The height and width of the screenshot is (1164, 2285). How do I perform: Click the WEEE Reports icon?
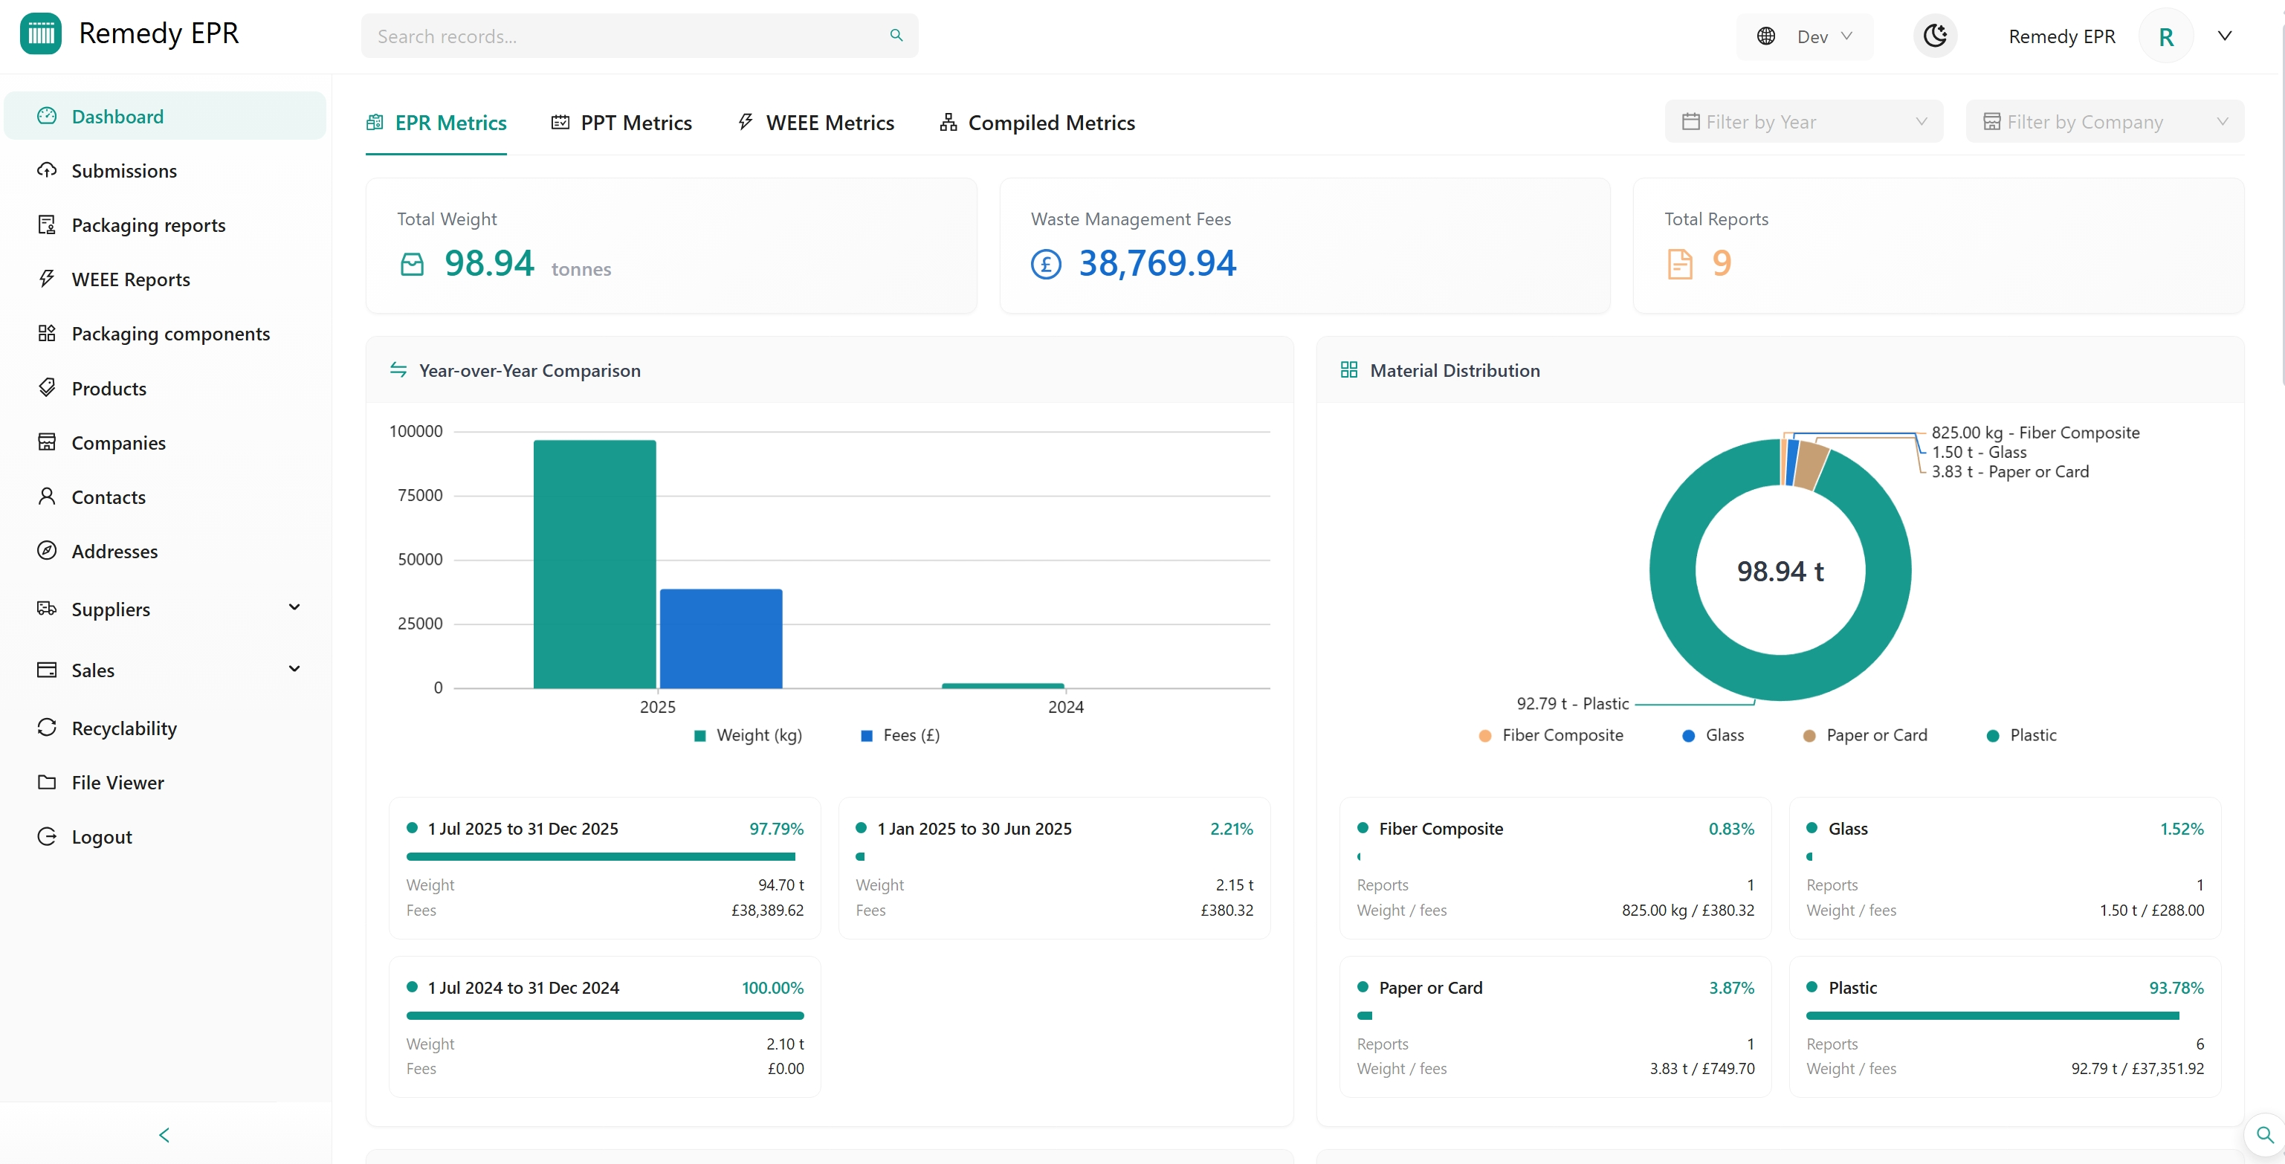tap(47, 279)
